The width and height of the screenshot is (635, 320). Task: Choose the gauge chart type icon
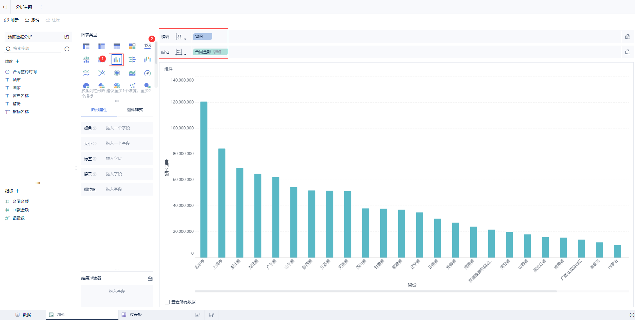coord(147,73)
